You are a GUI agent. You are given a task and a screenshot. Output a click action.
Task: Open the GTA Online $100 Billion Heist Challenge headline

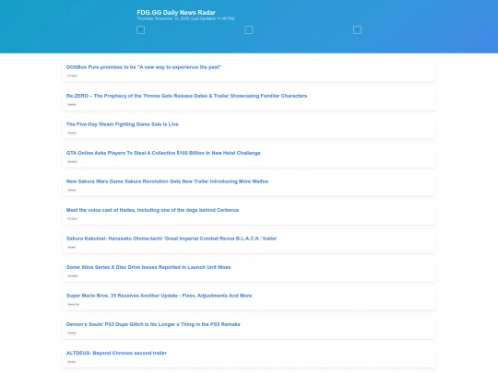(x=163, y=153)
